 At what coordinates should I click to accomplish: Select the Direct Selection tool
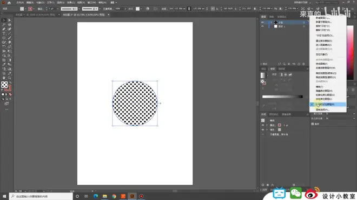[x=9, y=20]
